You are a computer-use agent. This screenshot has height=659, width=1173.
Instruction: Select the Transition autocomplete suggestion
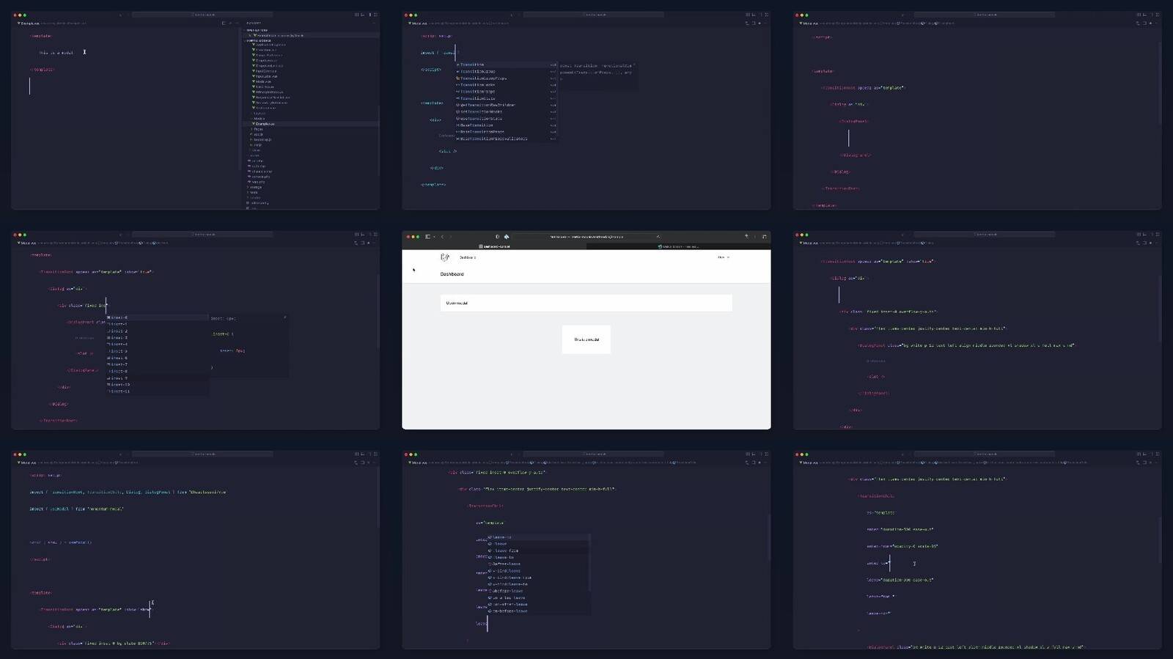pos(472,65)
